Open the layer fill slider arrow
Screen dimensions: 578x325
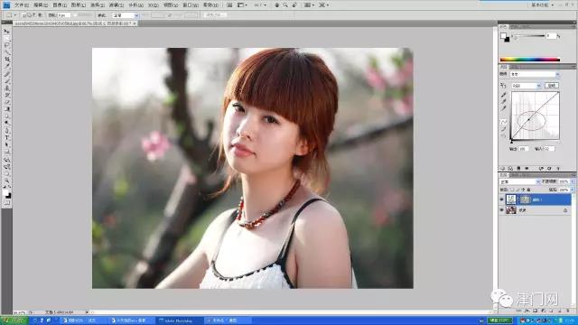573,190
